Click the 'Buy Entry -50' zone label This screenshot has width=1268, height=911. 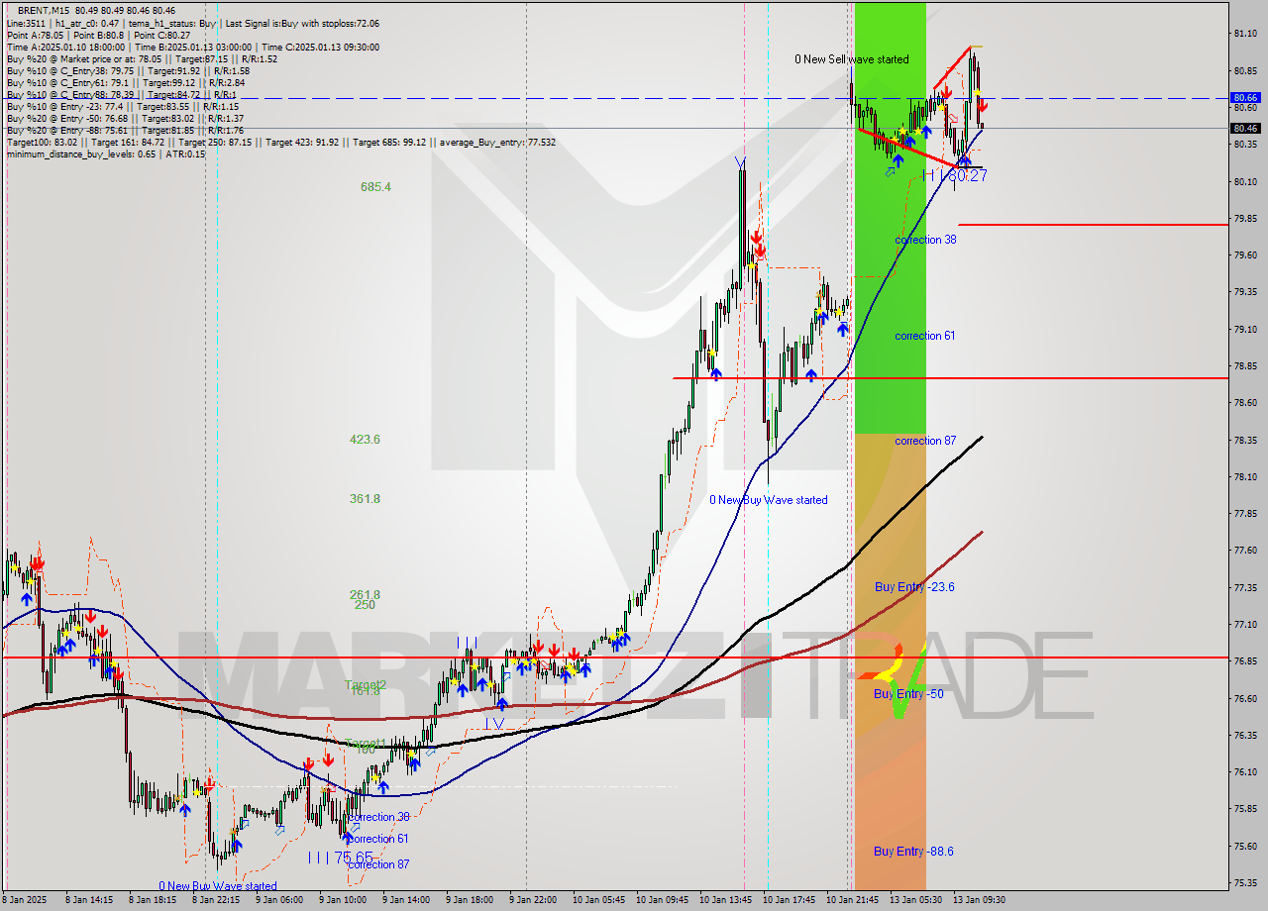click(x=908, y=694)
